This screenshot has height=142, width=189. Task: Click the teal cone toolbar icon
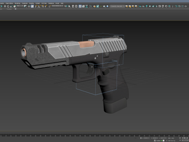pos(156,6)
